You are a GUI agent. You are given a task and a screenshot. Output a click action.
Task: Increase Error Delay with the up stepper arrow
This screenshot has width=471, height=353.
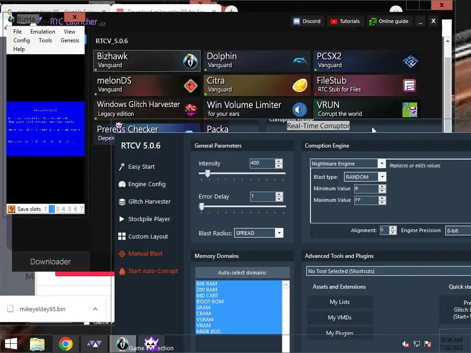coord(279,194)
